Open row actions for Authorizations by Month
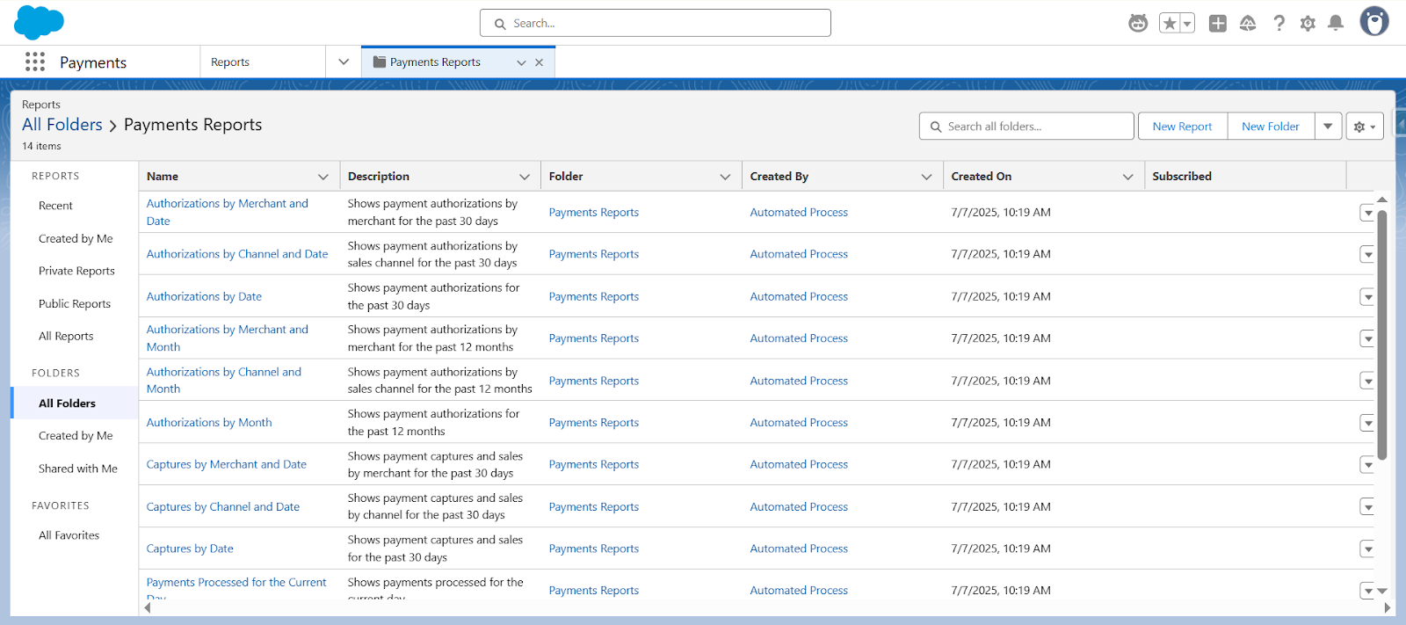The width and height of the screenshot is (1406, 625). [x=1367, y=423]
